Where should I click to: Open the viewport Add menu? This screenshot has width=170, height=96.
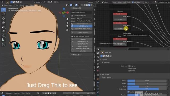(x=27, y=5)
